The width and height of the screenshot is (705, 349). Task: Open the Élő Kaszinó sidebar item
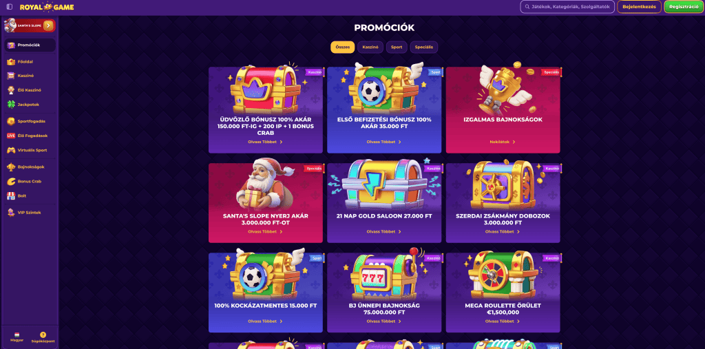(30, 90)
